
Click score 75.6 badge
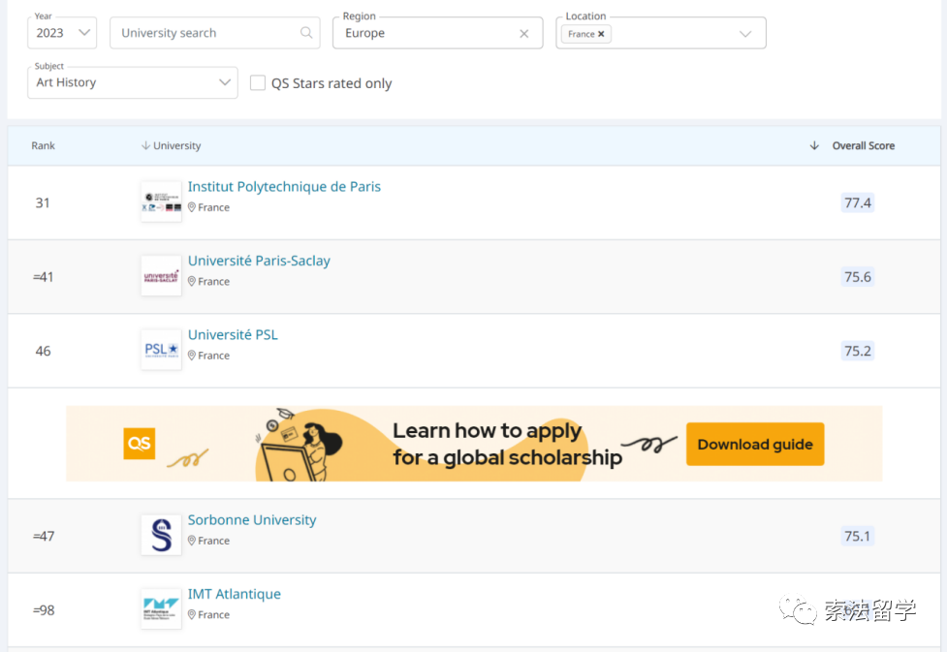pos(858,277)
